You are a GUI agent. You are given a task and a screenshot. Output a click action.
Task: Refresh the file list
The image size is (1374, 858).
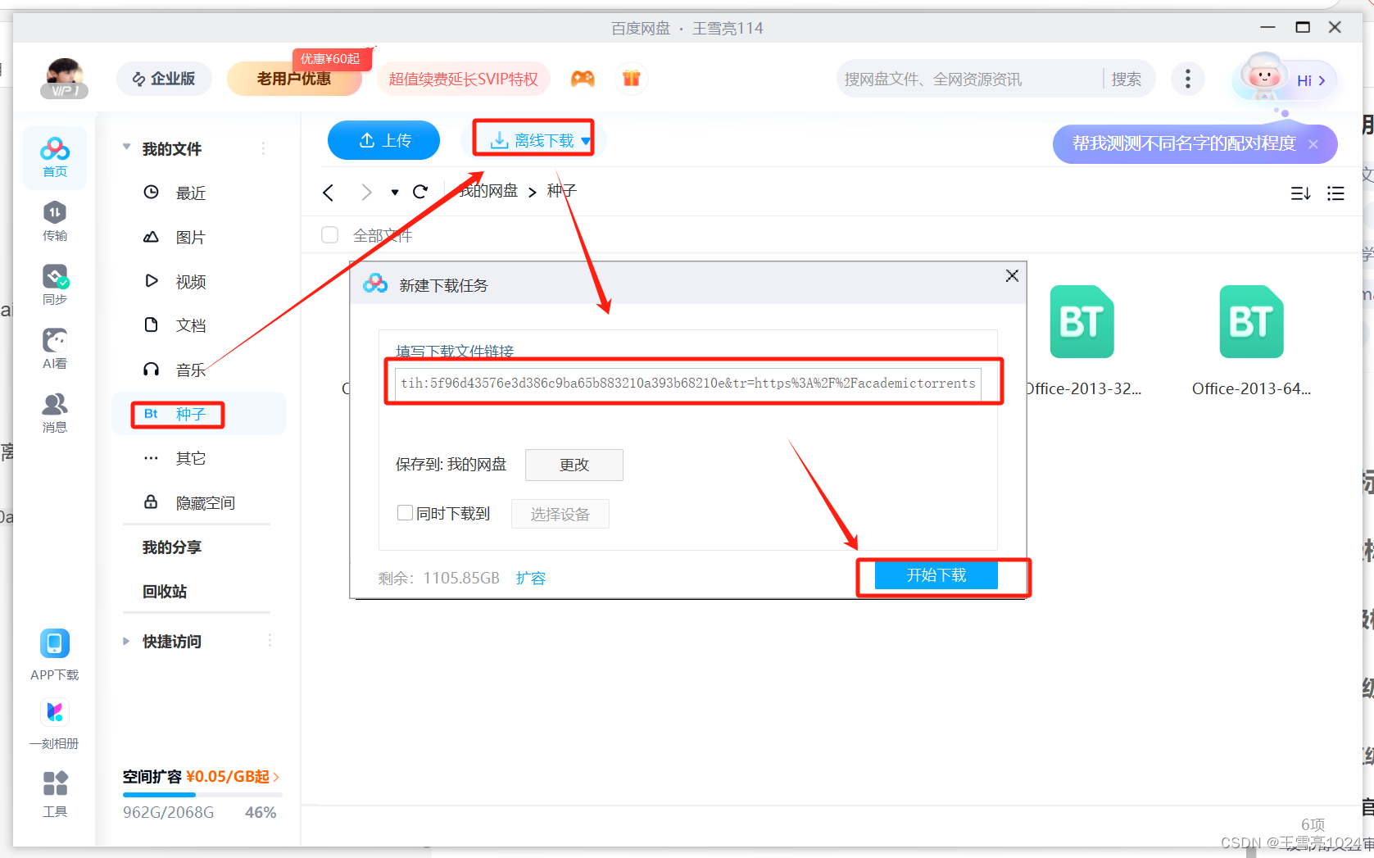pyautogui.click(x=420, y=192)
